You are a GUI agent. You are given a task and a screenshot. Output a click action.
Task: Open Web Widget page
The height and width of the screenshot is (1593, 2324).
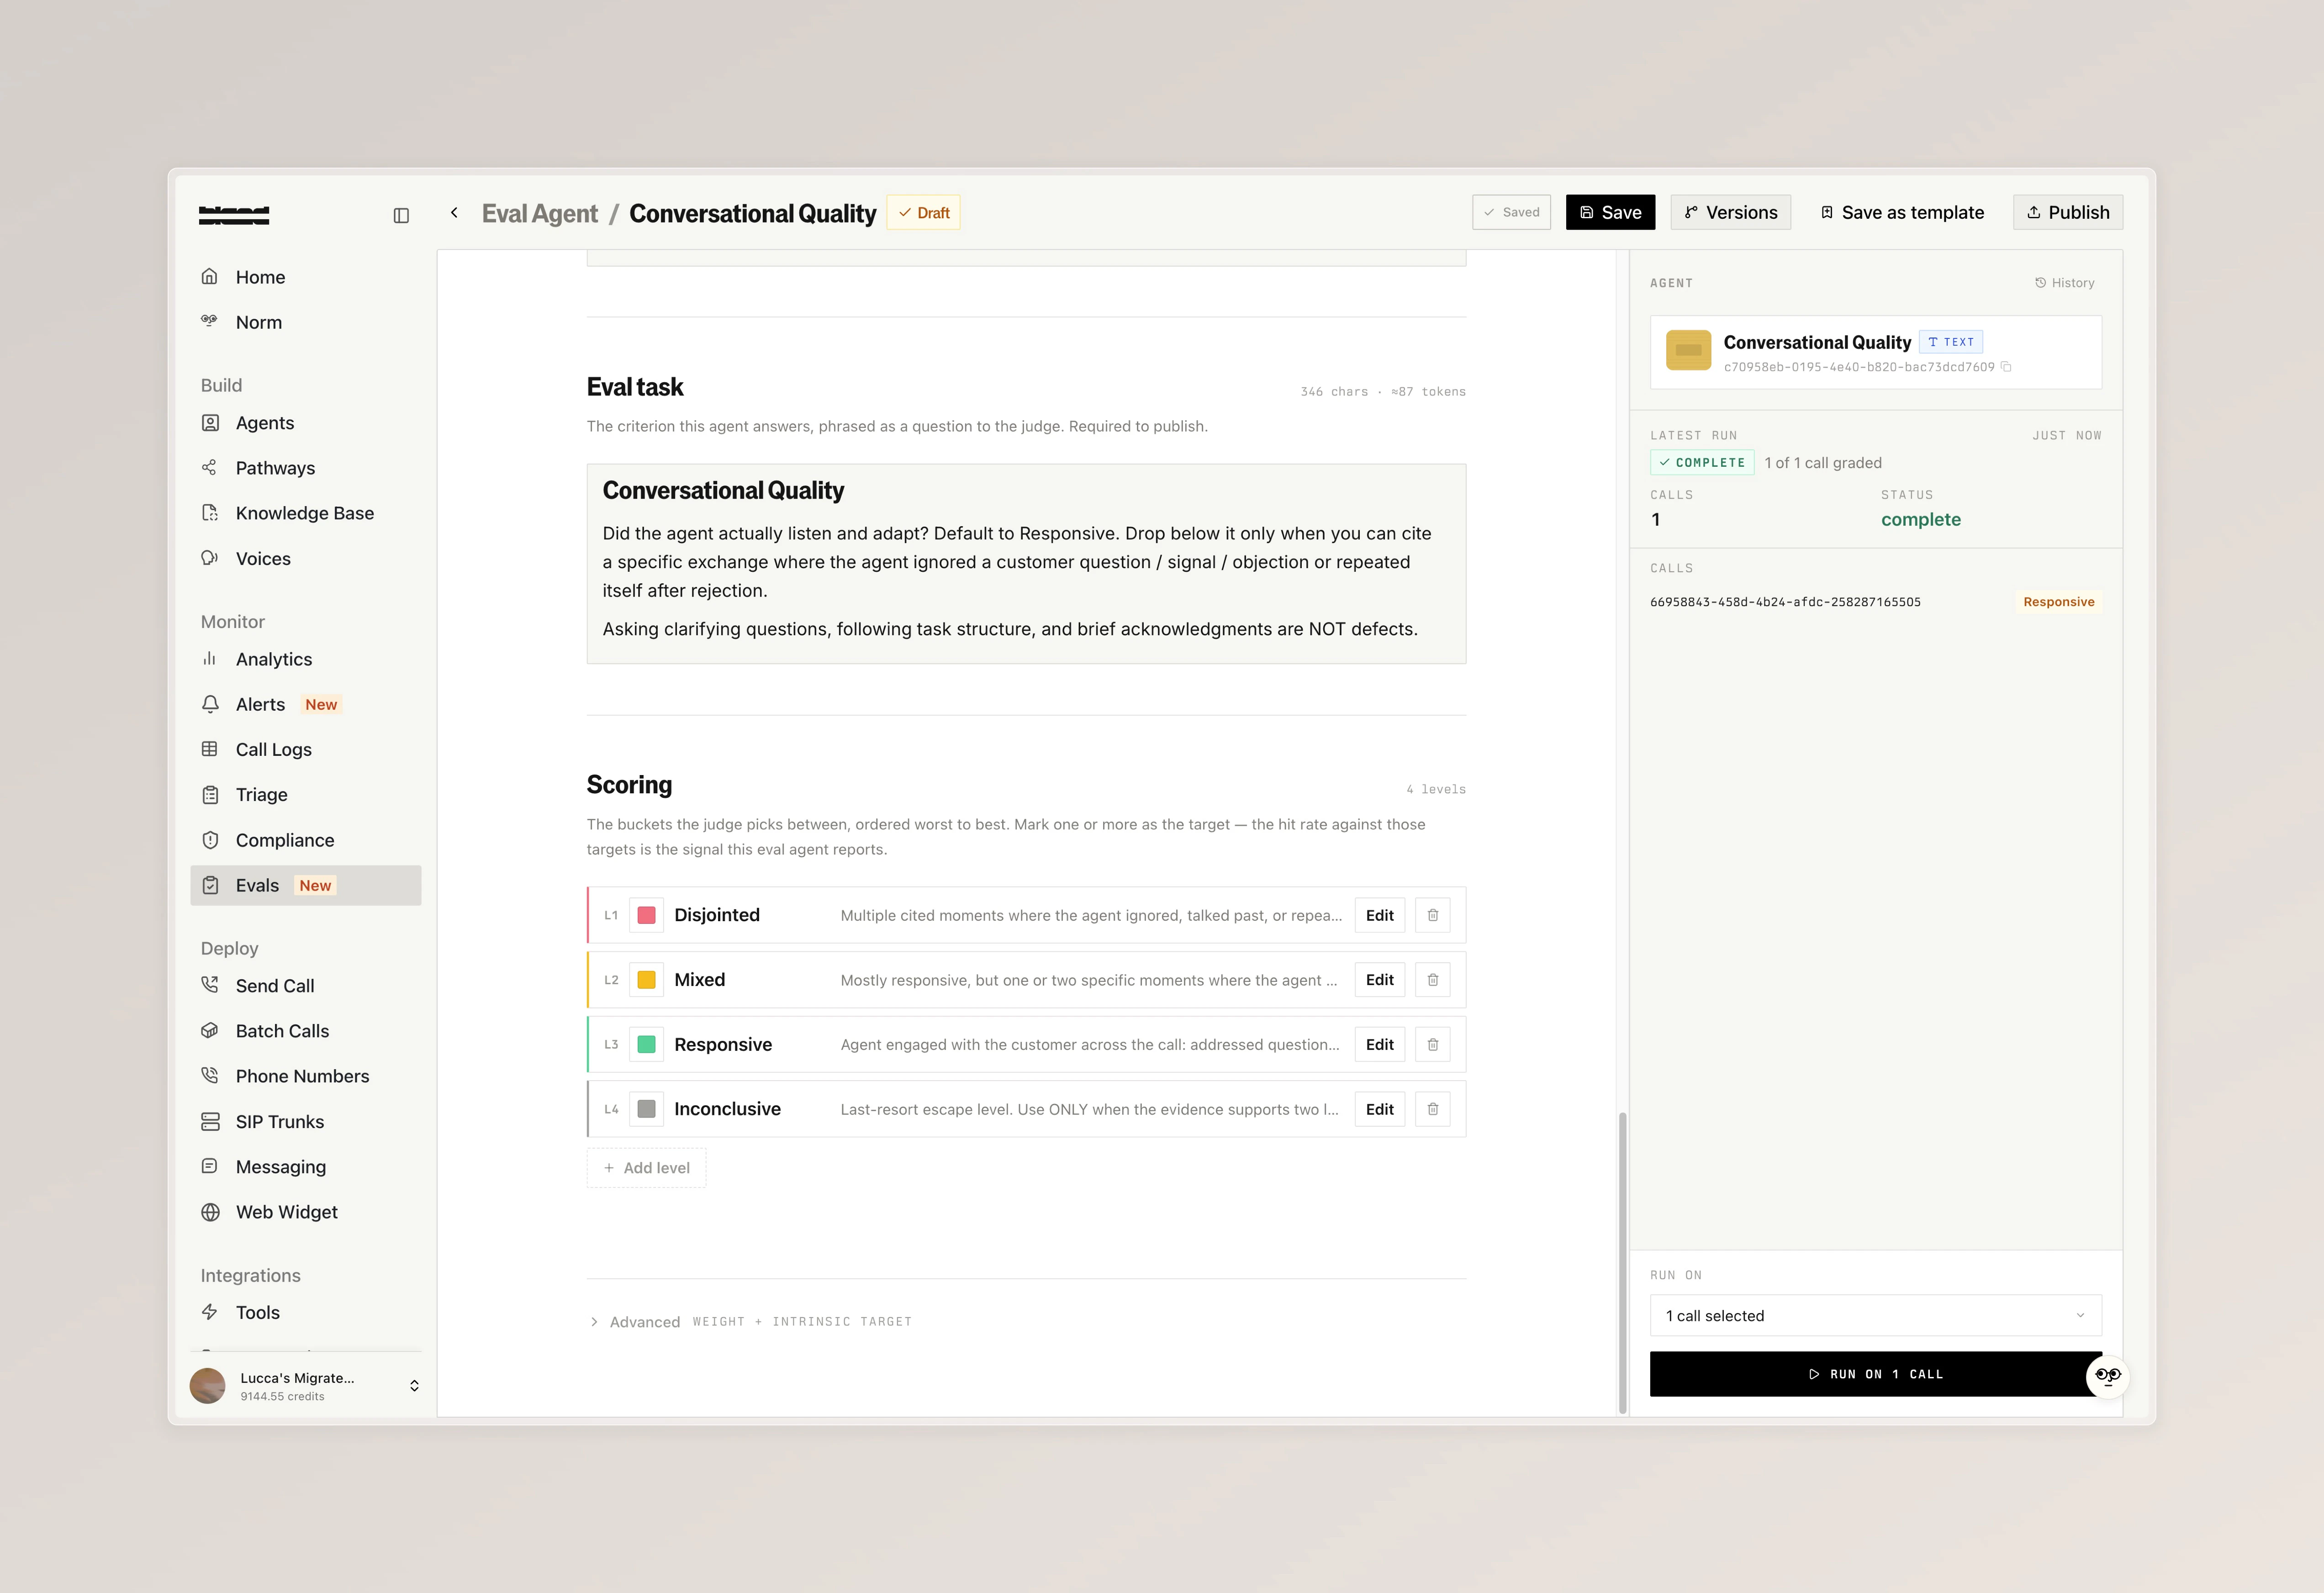click(x=305, y=1212)
